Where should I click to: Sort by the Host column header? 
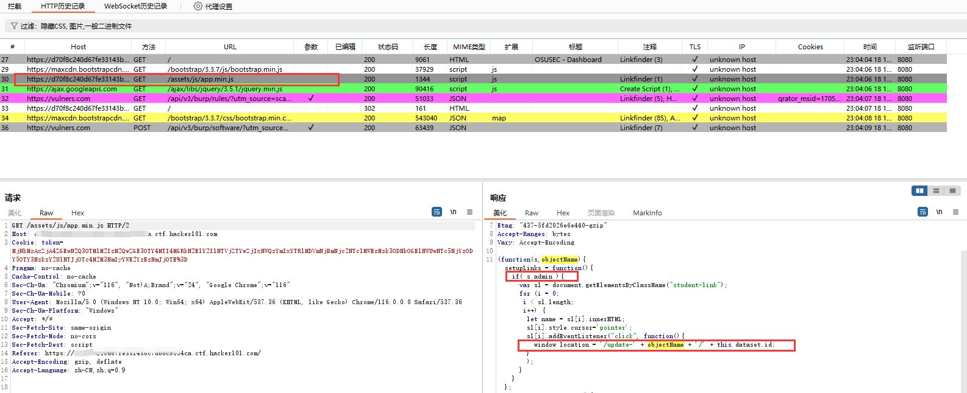coord(78,47)
